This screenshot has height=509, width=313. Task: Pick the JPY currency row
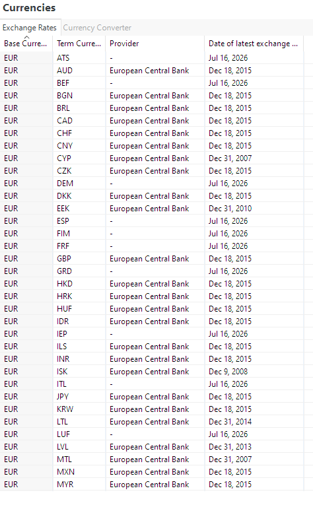pyautogui.click(x=152, y=396)
